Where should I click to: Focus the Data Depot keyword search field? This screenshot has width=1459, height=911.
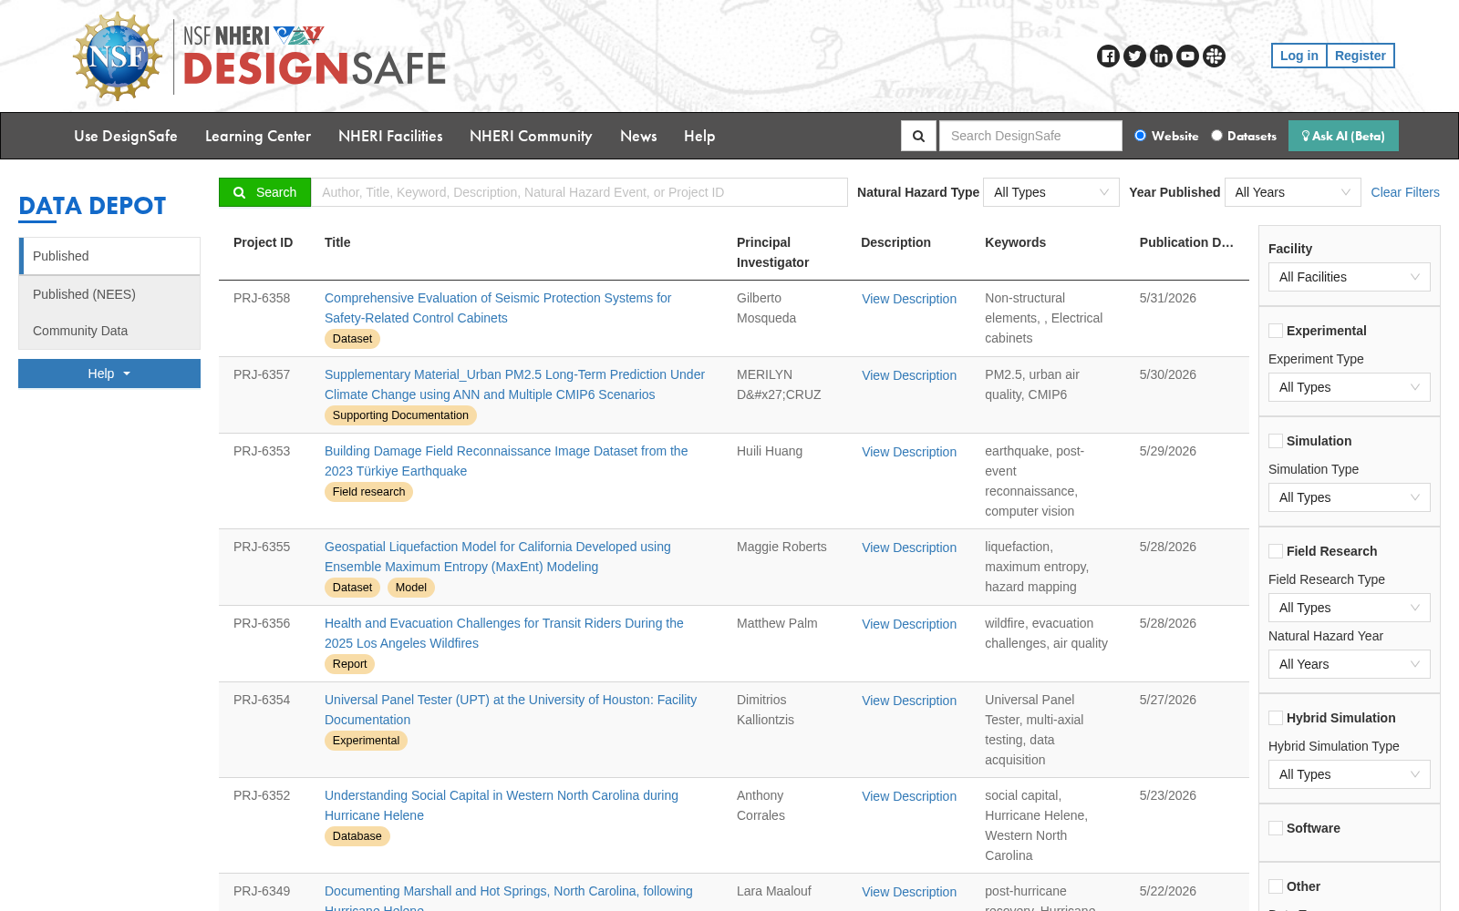coord(579,192)
